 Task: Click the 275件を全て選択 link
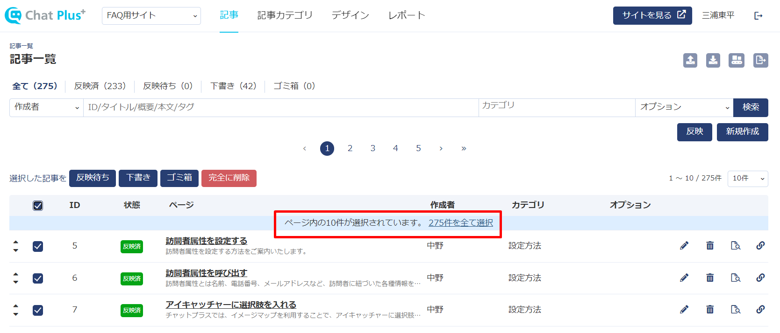pyautogui.click(x=460, y=223)
